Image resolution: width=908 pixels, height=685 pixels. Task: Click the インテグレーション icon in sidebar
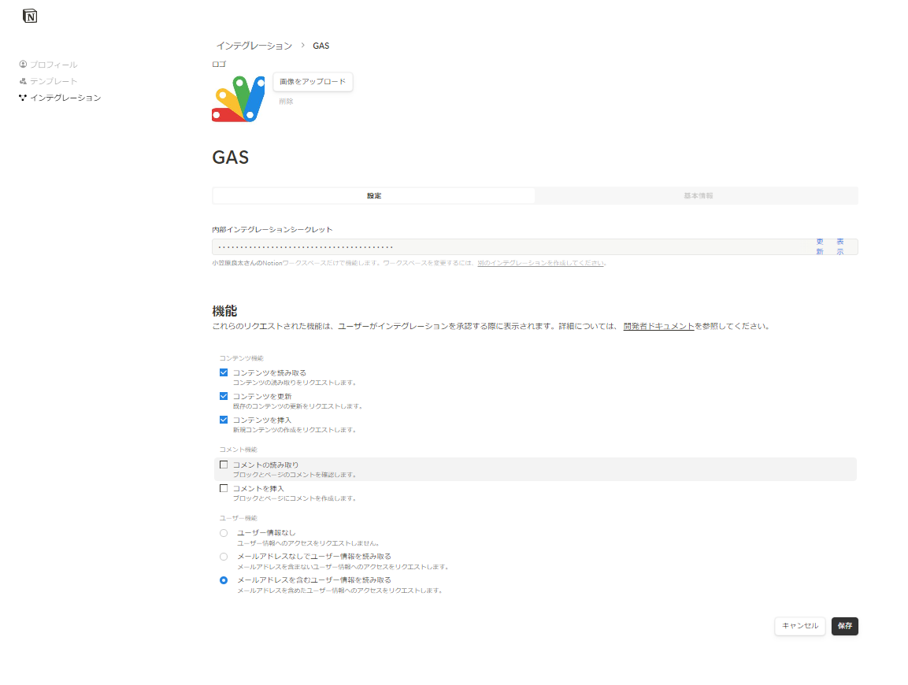[x=23, y=98]
